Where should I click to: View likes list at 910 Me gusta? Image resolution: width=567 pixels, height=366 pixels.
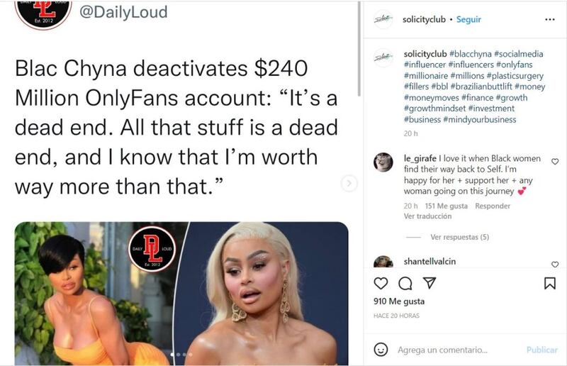[399, 301]
